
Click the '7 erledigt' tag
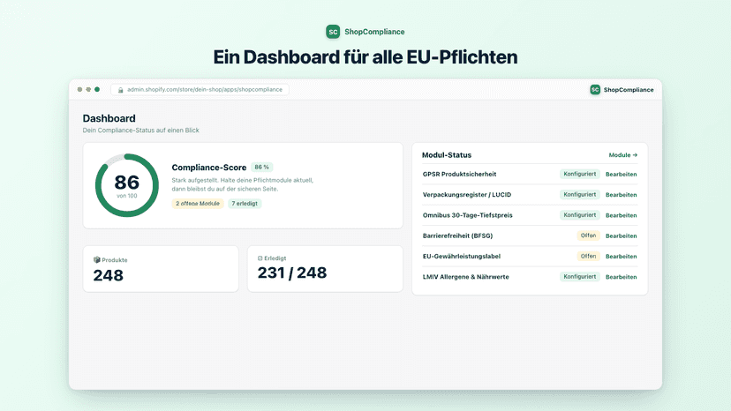[245, 203]
